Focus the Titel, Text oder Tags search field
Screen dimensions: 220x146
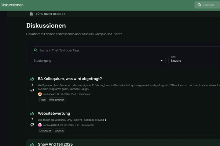pos(125,50)
